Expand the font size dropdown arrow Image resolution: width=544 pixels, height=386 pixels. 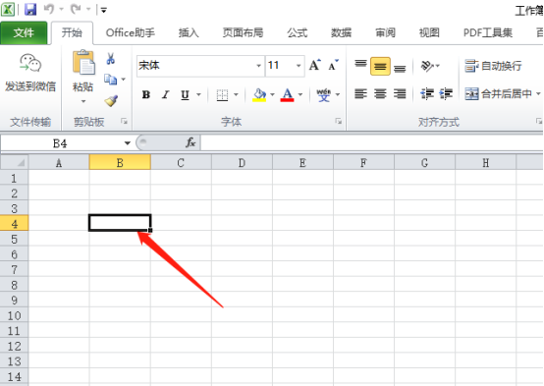point(299,66)
